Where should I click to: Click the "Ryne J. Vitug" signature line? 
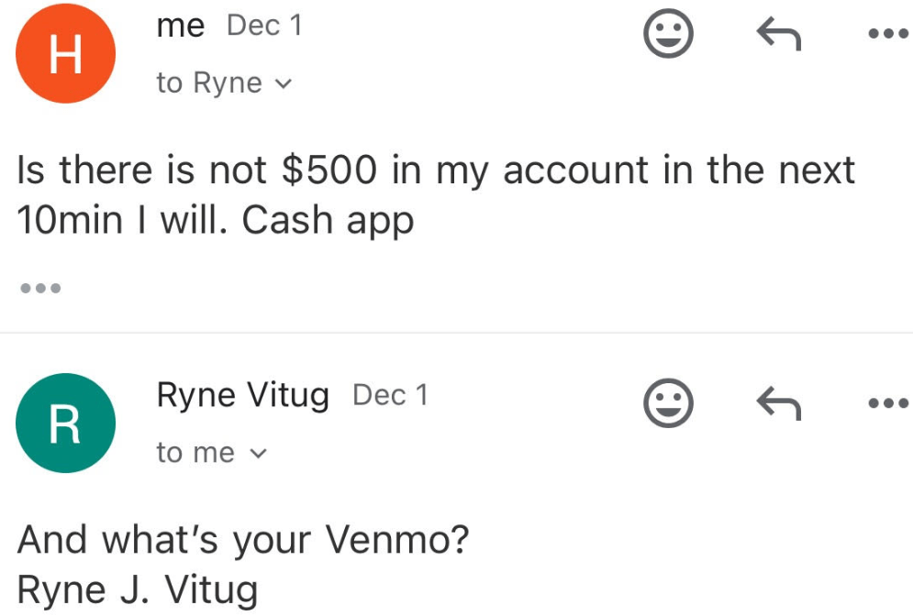coord(138,591)
